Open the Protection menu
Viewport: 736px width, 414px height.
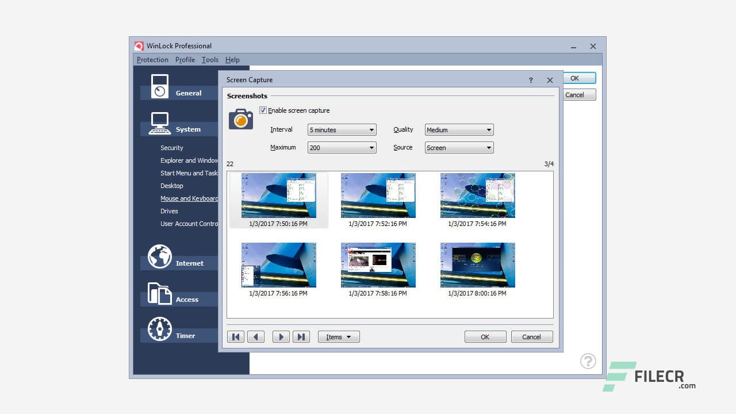point(152,59)
